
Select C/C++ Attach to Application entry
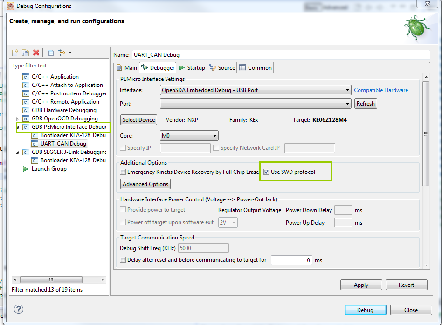tap(67, 85)
